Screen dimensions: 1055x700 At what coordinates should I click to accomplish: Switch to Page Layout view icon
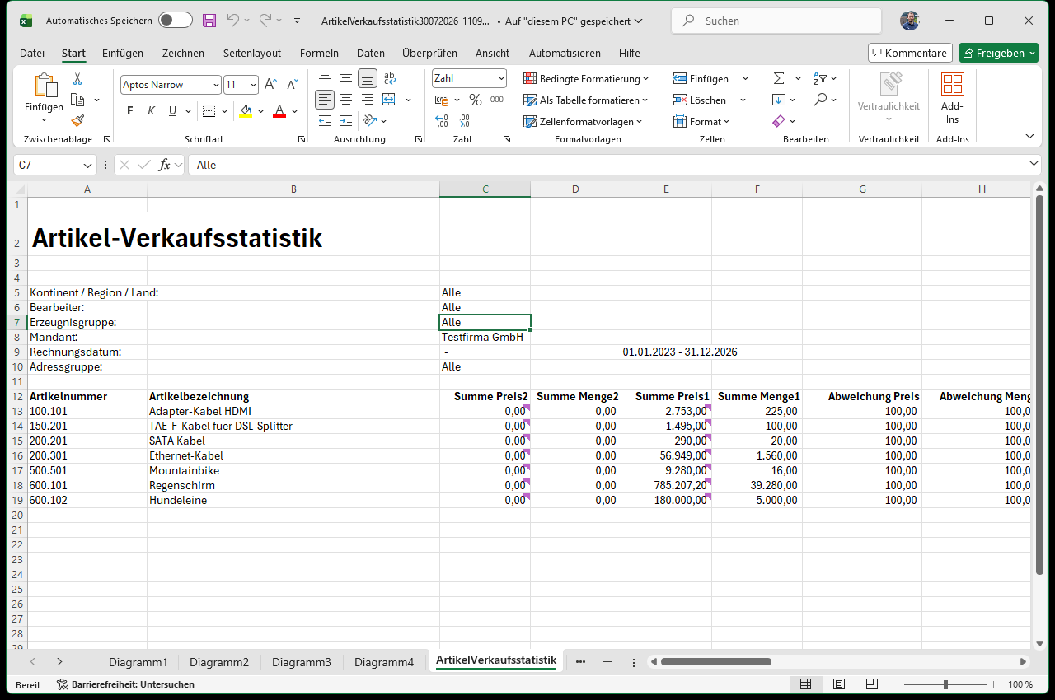click(838, 684)
